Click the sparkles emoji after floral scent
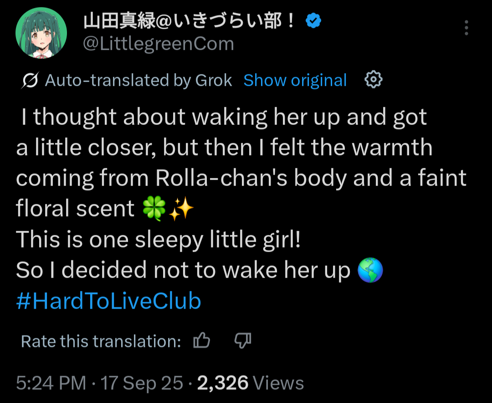The width and height of the screenshot is (492, 403). (181, 209)
